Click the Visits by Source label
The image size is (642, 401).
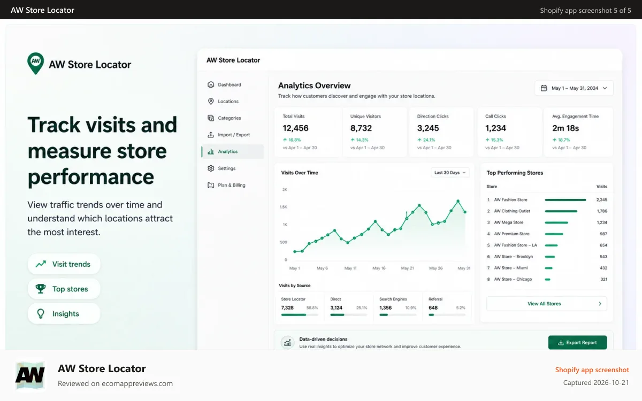[296, 286]
